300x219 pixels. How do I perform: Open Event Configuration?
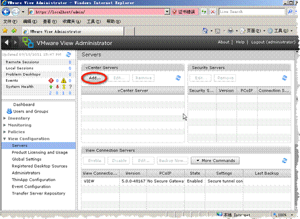tap(31, 186)
